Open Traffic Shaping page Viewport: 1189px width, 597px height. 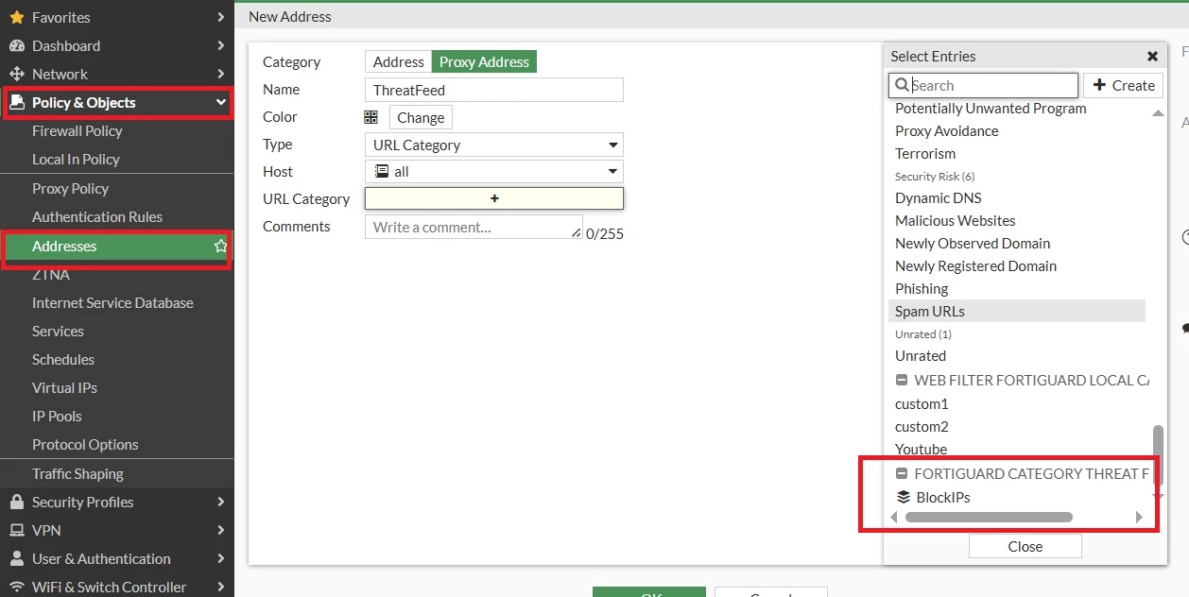tap(78, 473)
